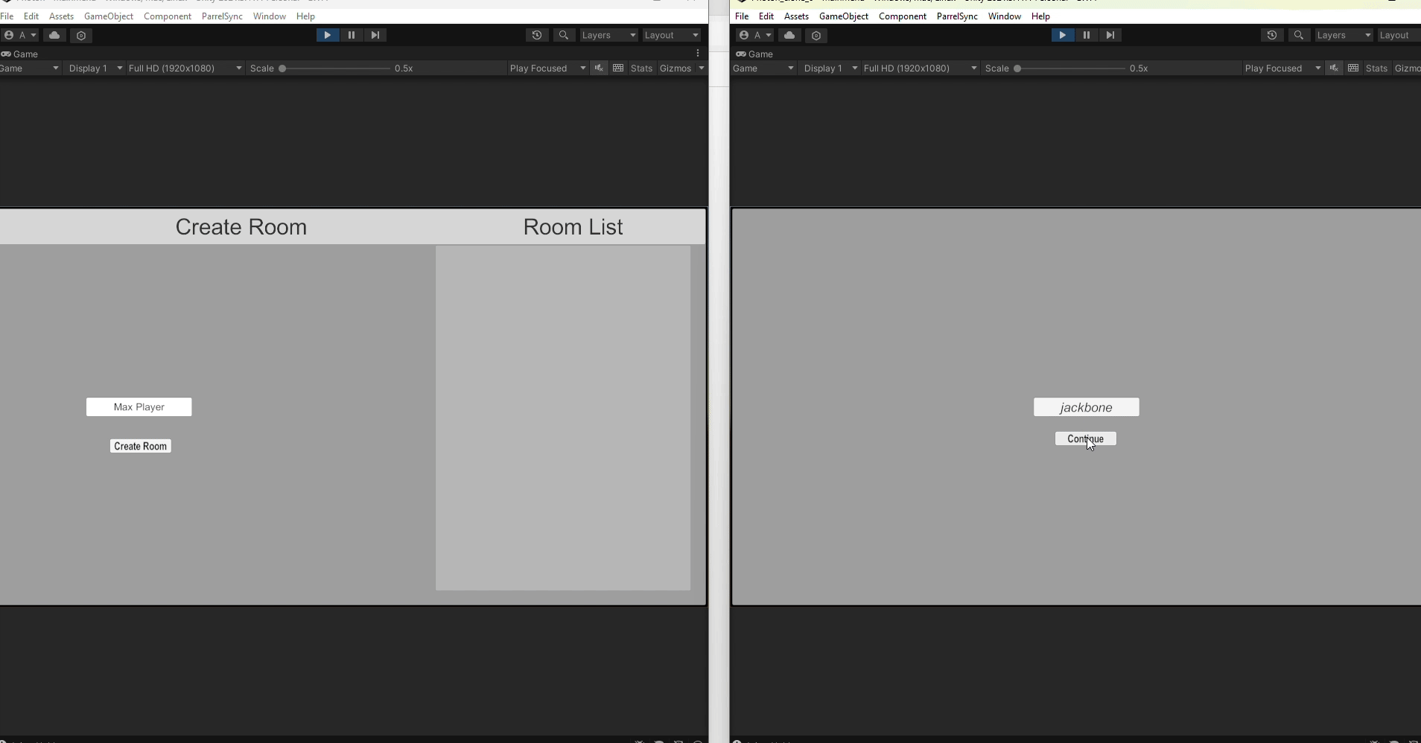Select Game tab in left window

click(20, 54)
